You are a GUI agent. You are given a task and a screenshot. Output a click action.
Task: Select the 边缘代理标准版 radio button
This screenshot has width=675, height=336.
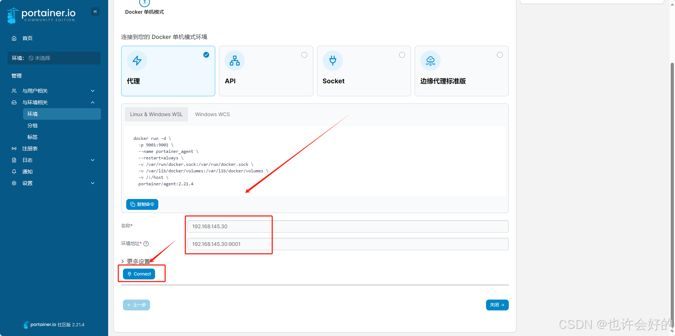coord(500,55)
